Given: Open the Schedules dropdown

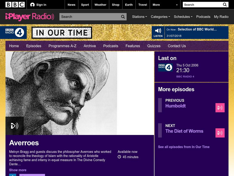Looking at the screenshot, I should (x=182, y=17).
